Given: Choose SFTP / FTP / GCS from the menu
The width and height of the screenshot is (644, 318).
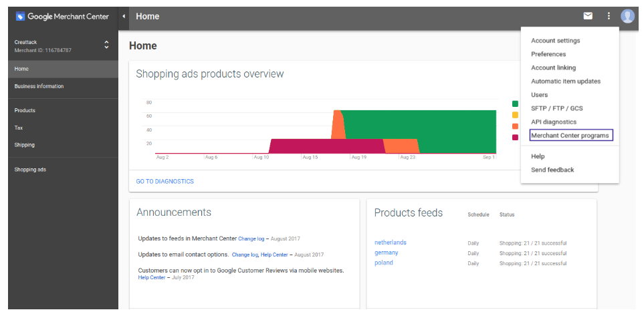Looking at the screenshot, I should 556,108.
